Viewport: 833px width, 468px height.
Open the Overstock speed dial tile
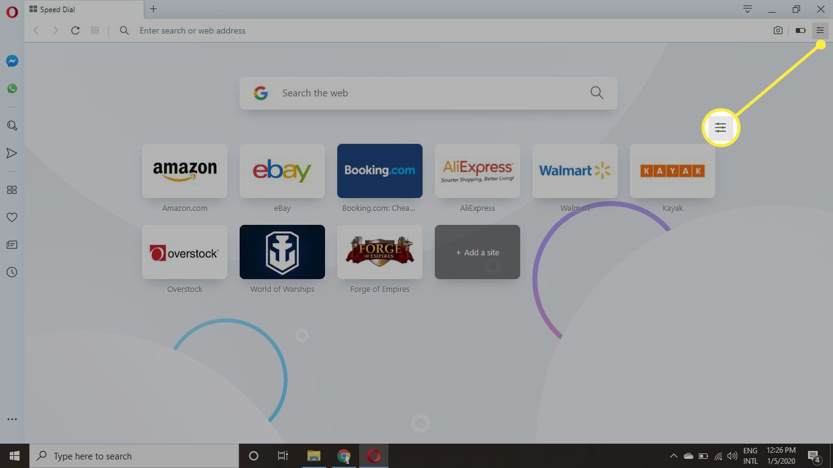click(x=185, y=252)
